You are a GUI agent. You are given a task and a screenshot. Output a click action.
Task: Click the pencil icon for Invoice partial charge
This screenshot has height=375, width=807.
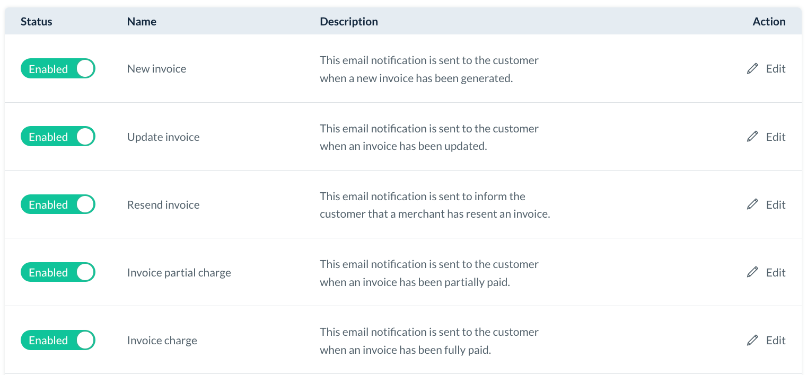[752, 272]
